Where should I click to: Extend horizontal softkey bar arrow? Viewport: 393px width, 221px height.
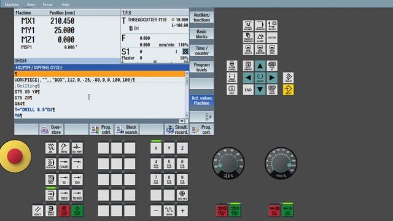click(x=182, y=121)
